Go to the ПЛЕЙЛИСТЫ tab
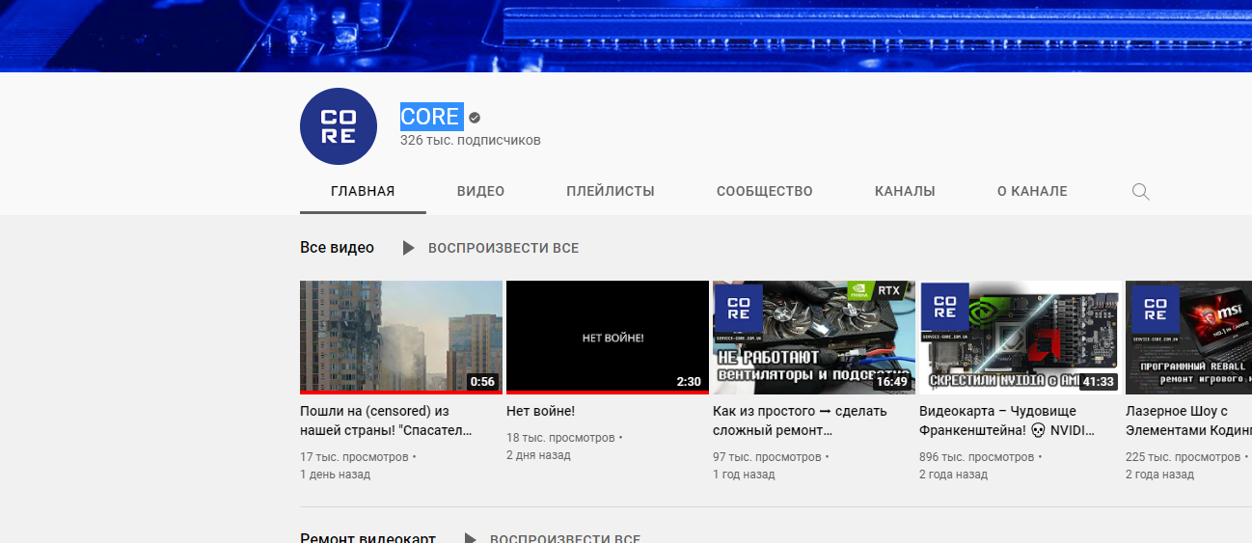 point(610,191)
